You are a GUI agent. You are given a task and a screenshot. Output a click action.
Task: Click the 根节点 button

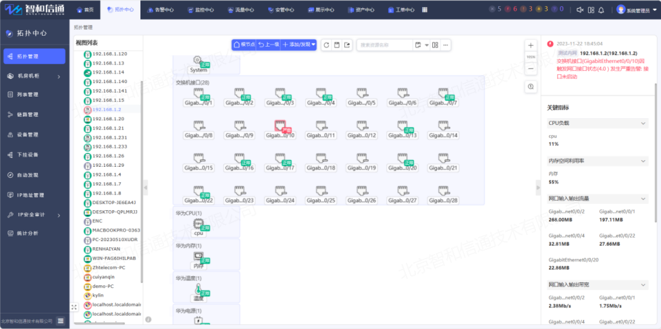(x=244, y=45)
